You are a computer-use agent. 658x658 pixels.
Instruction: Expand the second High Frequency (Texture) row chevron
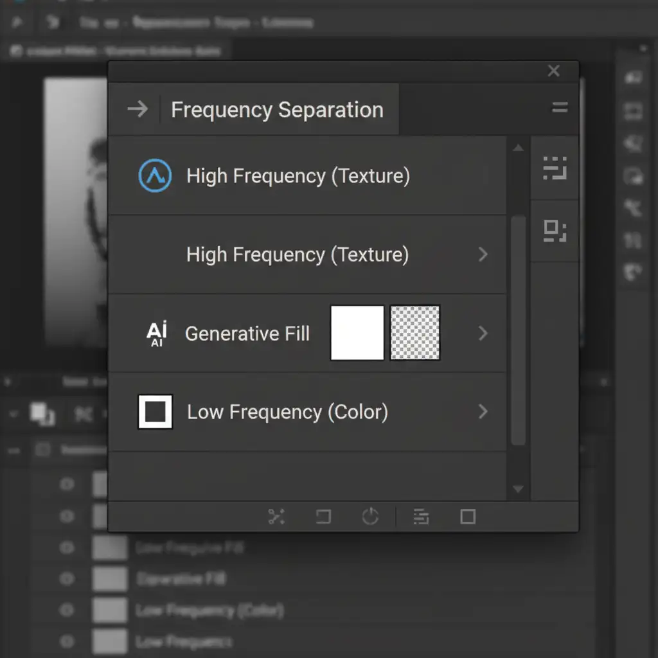tap(483, 254)
